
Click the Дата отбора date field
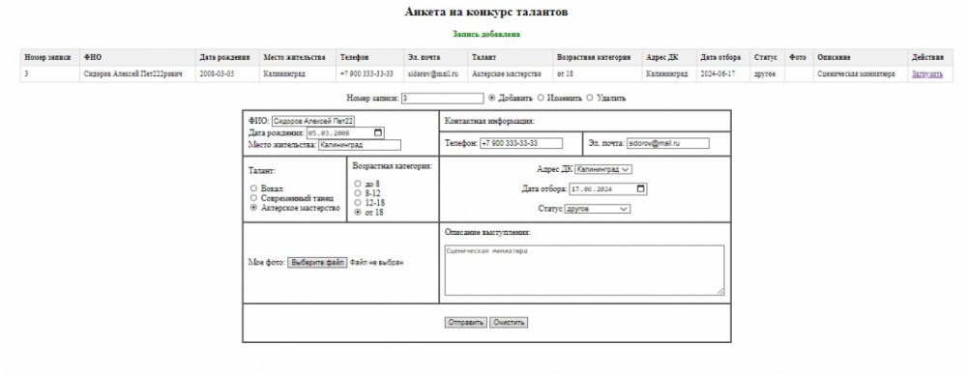(x=608, y=189)
